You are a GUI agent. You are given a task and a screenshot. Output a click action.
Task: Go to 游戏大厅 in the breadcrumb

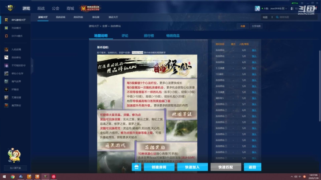[94, 26]
